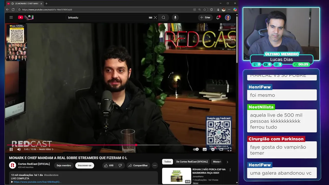Enter full screen video mode

(x=229, y=149)
